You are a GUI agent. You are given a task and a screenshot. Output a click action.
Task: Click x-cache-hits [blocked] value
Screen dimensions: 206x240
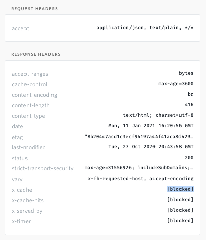(x=181, y=200)
